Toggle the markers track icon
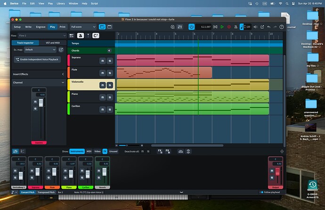 point(88,36)
